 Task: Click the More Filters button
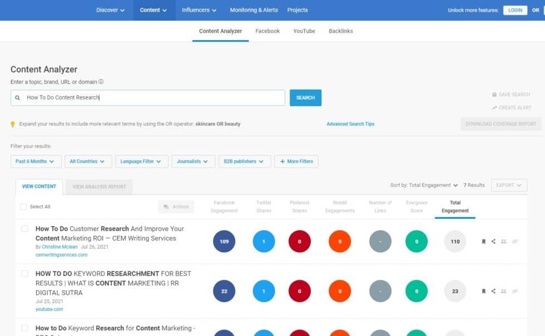point(296,161)
